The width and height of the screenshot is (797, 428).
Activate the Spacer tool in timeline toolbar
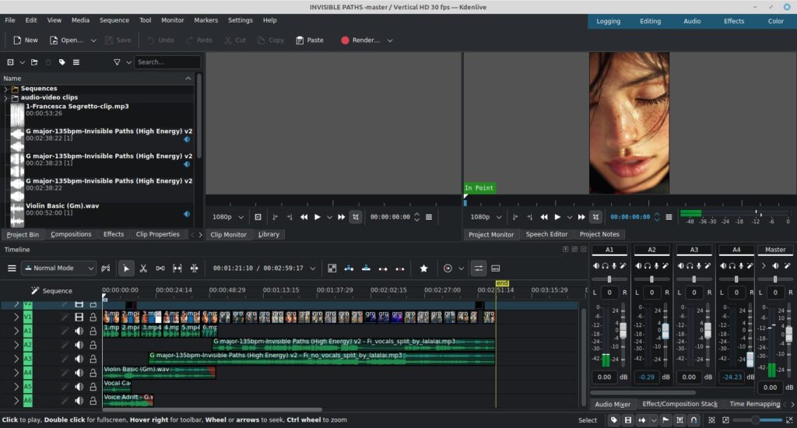(160, 268)
